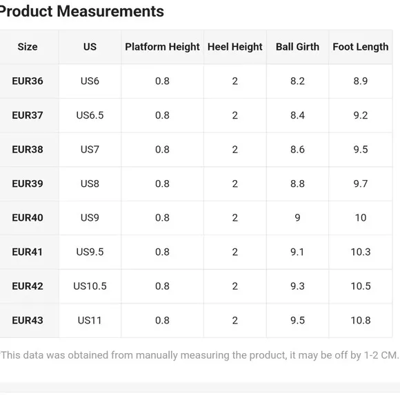Click the US8 cell
The height and width of the screenshot is (400, 400).
[90, 183]
